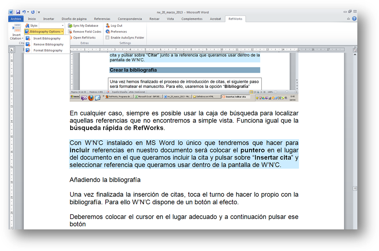Click Sync My Database

pos(83,26)
